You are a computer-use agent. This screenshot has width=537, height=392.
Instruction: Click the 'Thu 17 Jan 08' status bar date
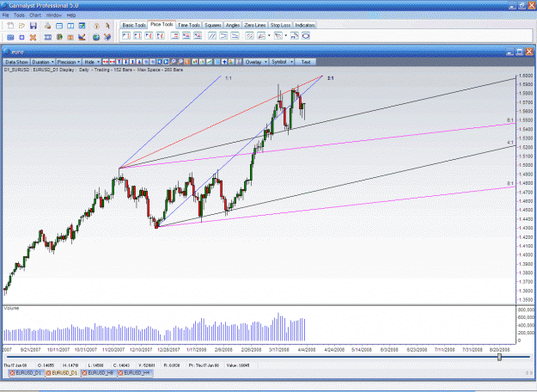[15, 365]
